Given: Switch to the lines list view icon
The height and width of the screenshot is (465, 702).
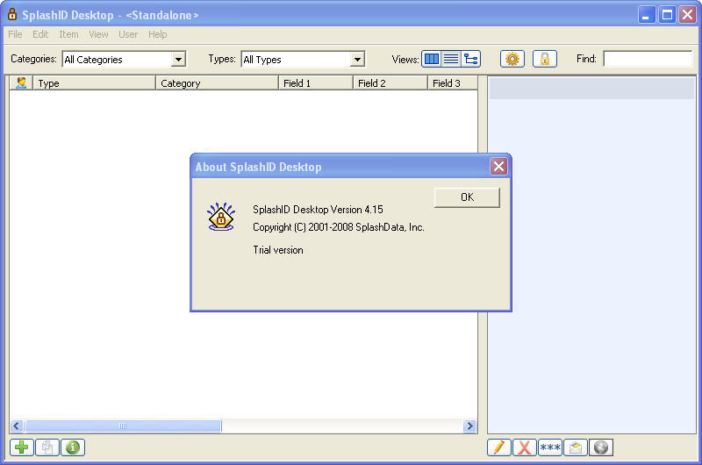Looking at the screenshot, I should pos(451,59).
